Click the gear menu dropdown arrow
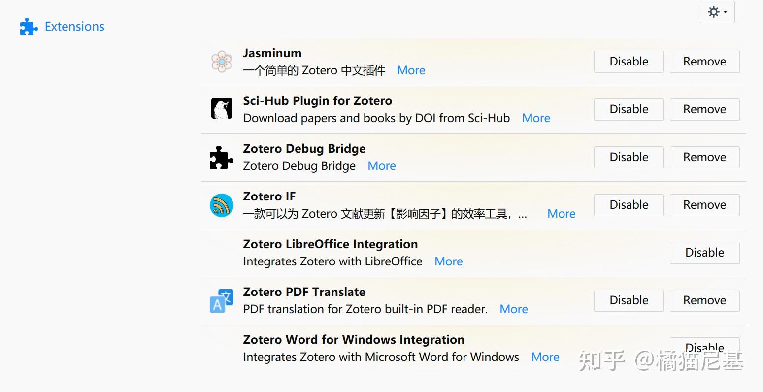763x392 pixels. (724, 13)
